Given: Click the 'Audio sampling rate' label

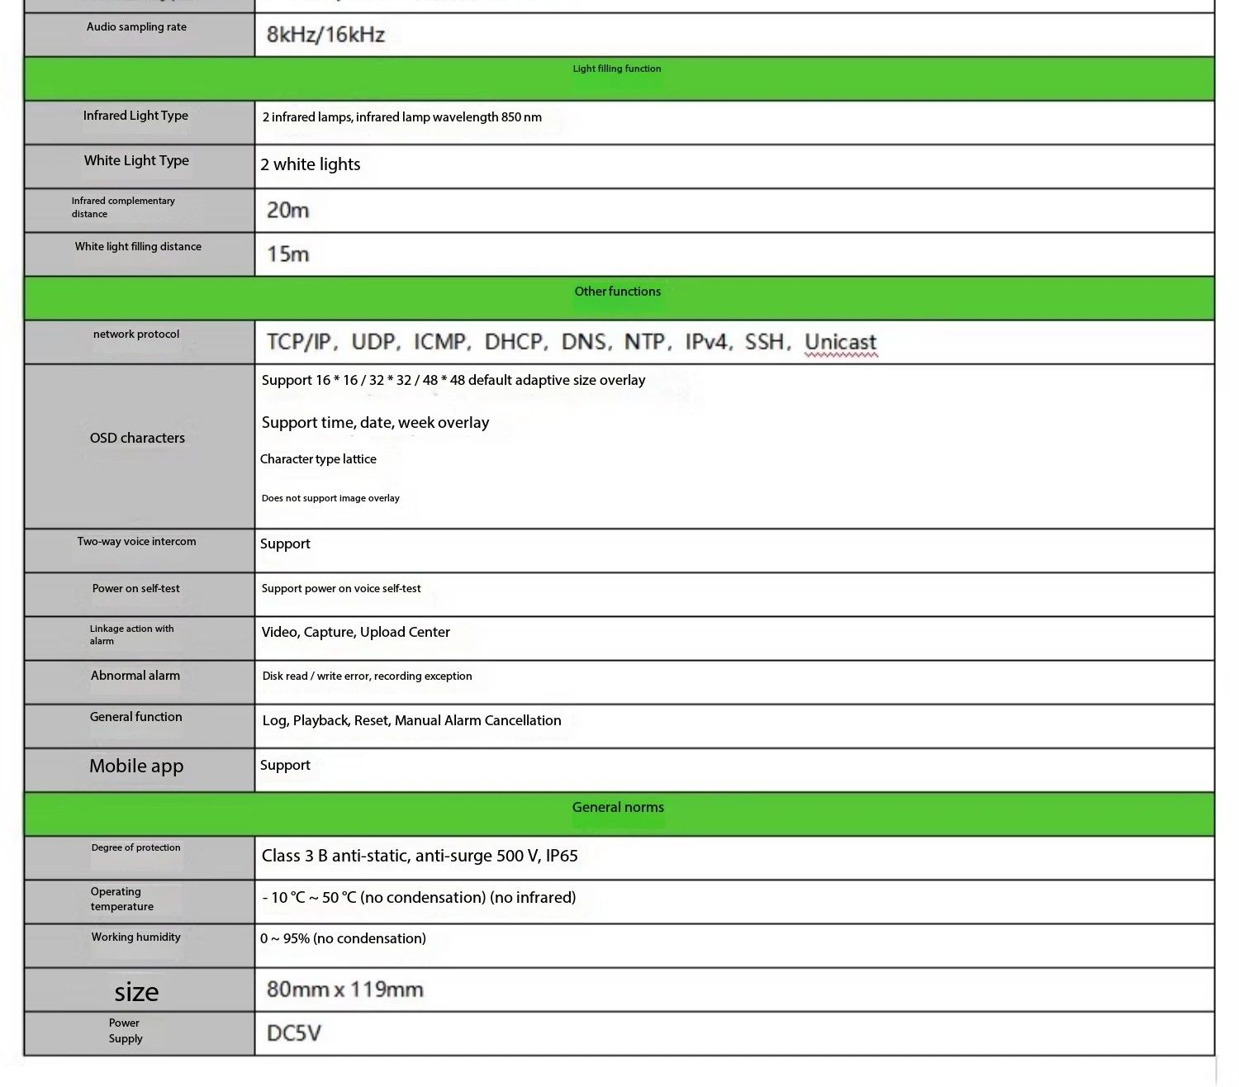Looking at the screenshot, I should coord(136,26).
